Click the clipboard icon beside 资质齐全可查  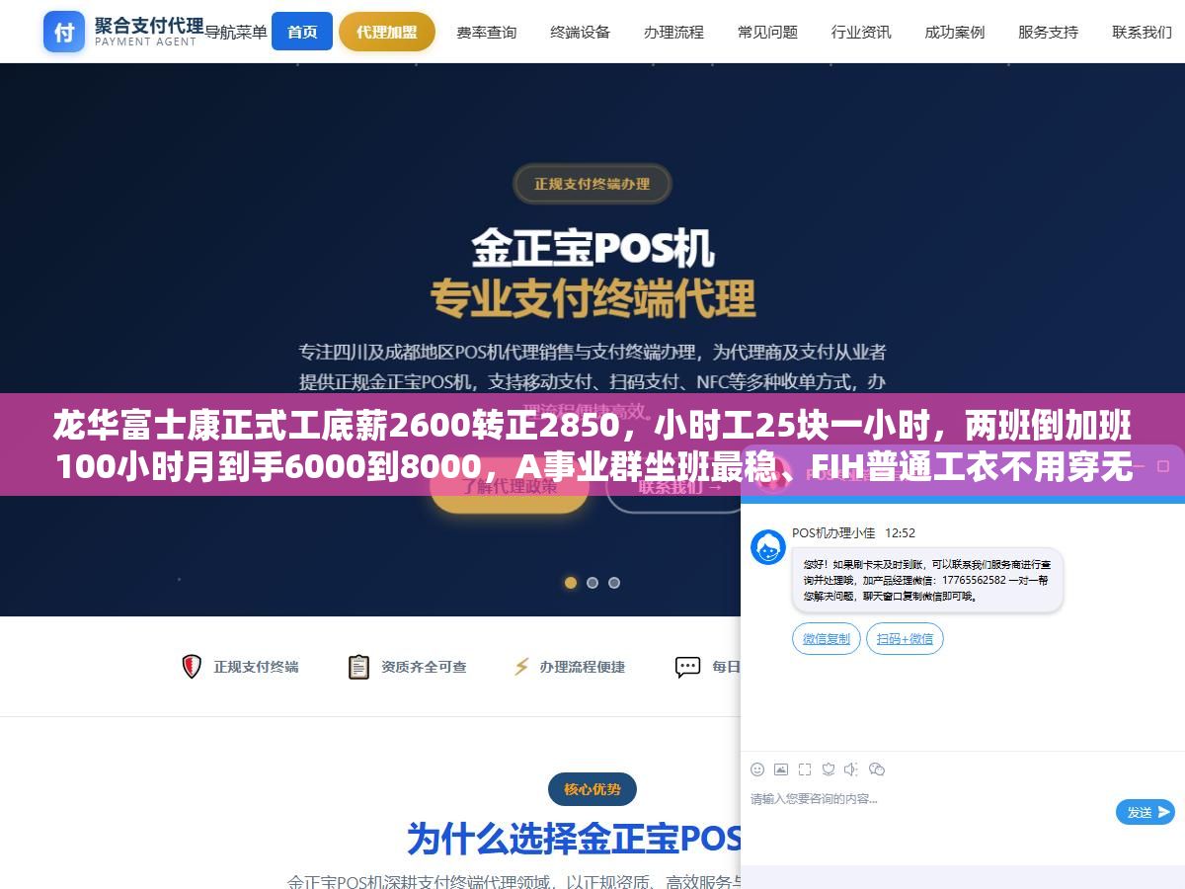[x=358, y=667]
